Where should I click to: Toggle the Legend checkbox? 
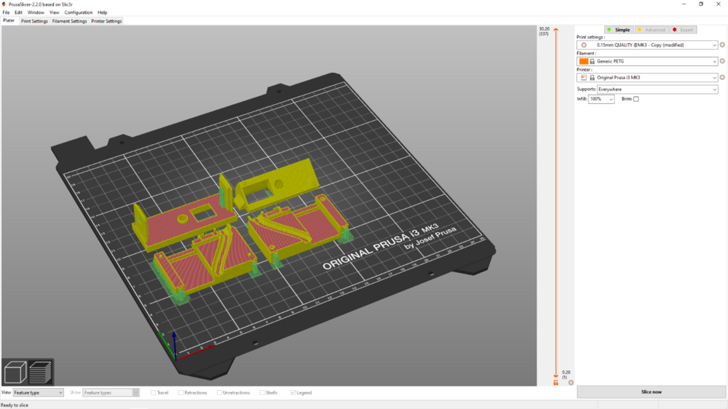coord(293,393)
